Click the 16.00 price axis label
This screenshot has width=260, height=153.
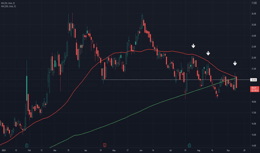[254, 124]
